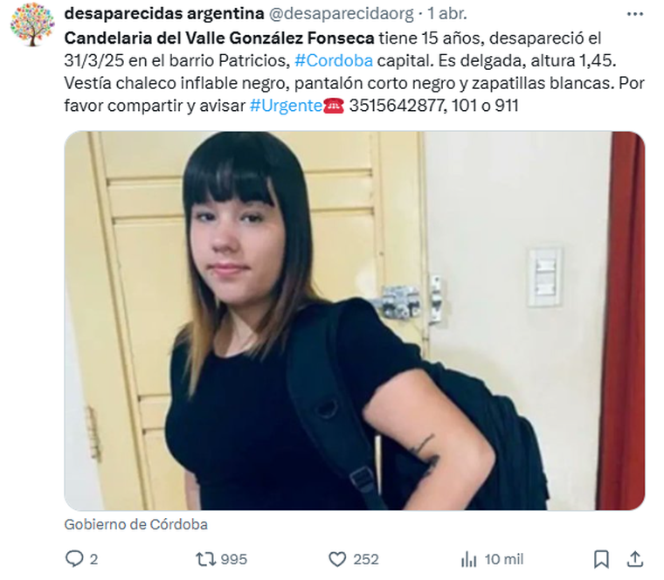Open the view analytics bar chart icon
Viewport: 664px width, 580px height.
point(469,559)
